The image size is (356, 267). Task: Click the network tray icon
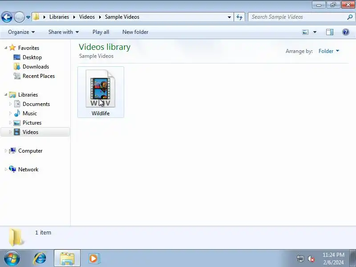pyautogui.click(x=300, y=259)
